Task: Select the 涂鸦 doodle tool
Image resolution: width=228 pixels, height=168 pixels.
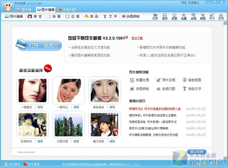Action: tap(193, 16)
